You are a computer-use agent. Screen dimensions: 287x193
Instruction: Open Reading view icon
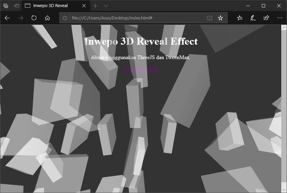tap(210, 18)
